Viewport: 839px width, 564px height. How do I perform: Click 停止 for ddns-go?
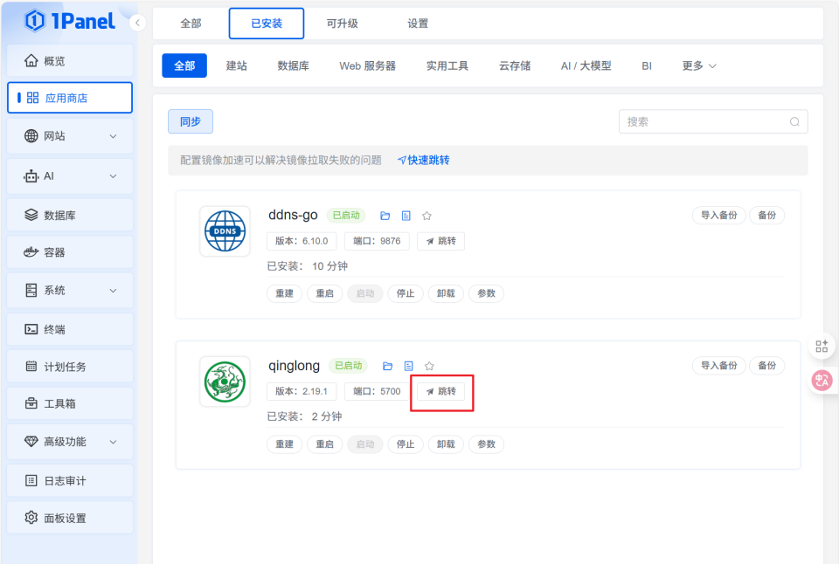405,293
